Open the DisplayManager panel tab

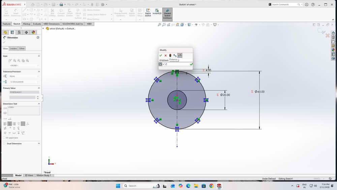33,32
